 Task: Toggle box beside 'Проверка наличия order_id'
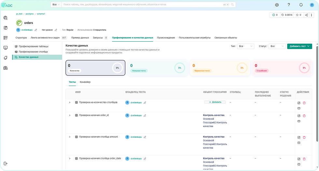tap(76, 115)
